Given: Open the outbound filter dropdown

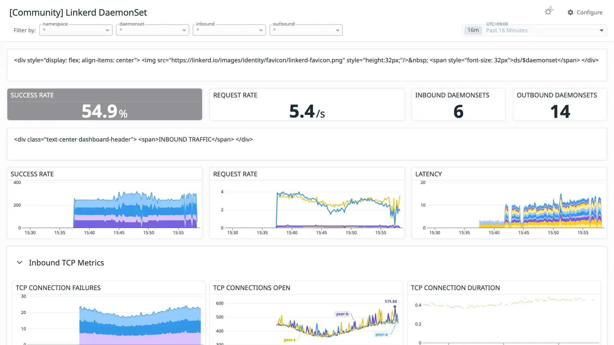Looking at the screenshot, I should pos(306,30).
